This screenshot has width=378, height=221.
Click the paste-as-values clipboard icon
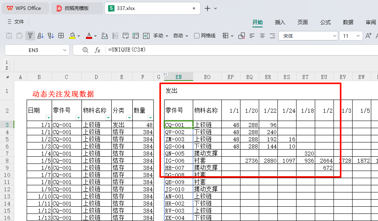(x=9, y=36)
